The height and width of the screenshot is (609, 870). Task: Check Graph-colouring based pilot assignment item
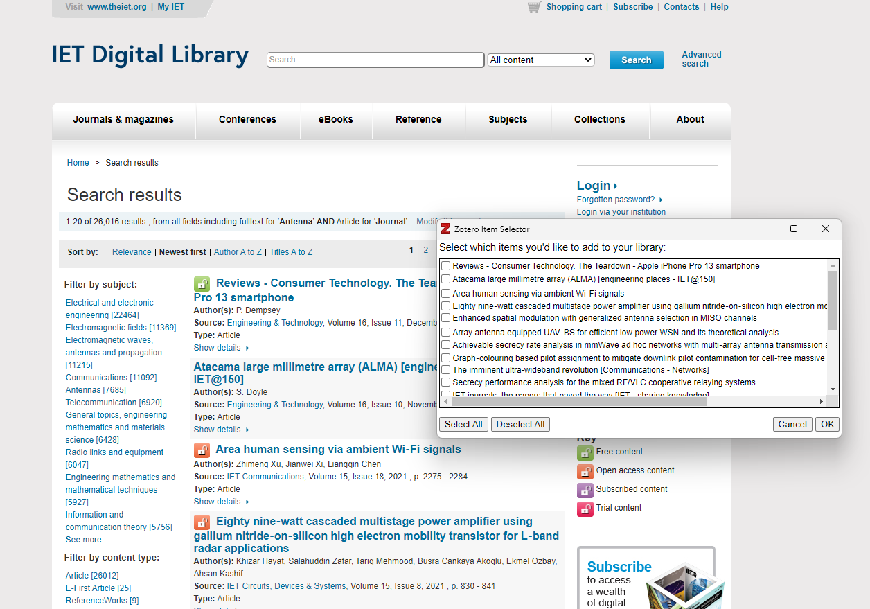pyautogui.click(x=446, y=358)
